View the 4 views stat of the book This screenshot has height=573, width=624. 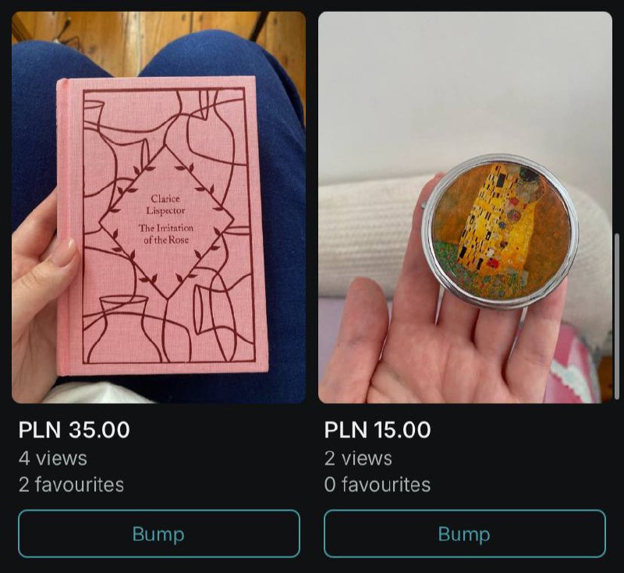[53, 458]
